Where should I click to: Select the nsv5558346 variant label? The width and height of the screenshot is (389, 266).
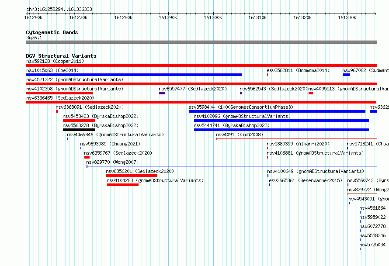point(373,235)
